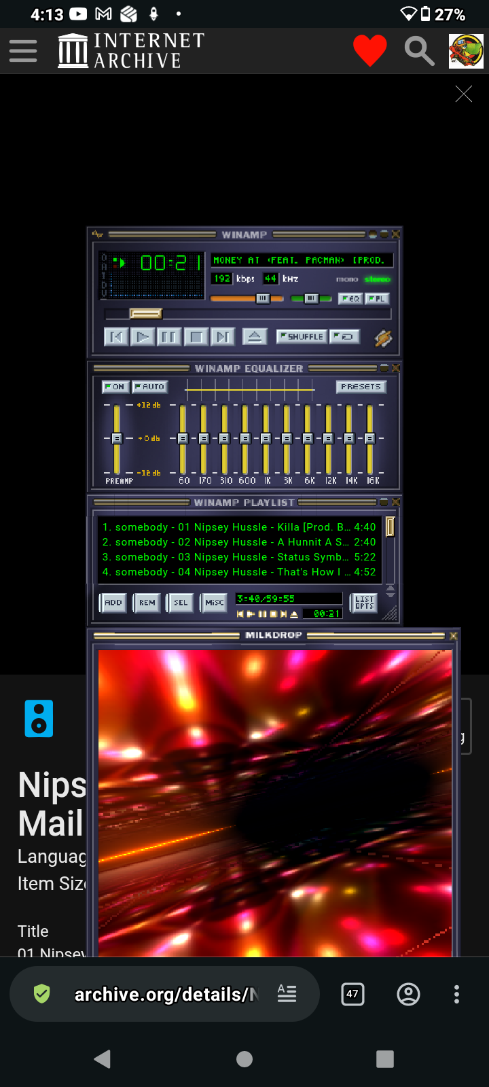Stop the current track
489x1087 pixels.
point(196,337)
